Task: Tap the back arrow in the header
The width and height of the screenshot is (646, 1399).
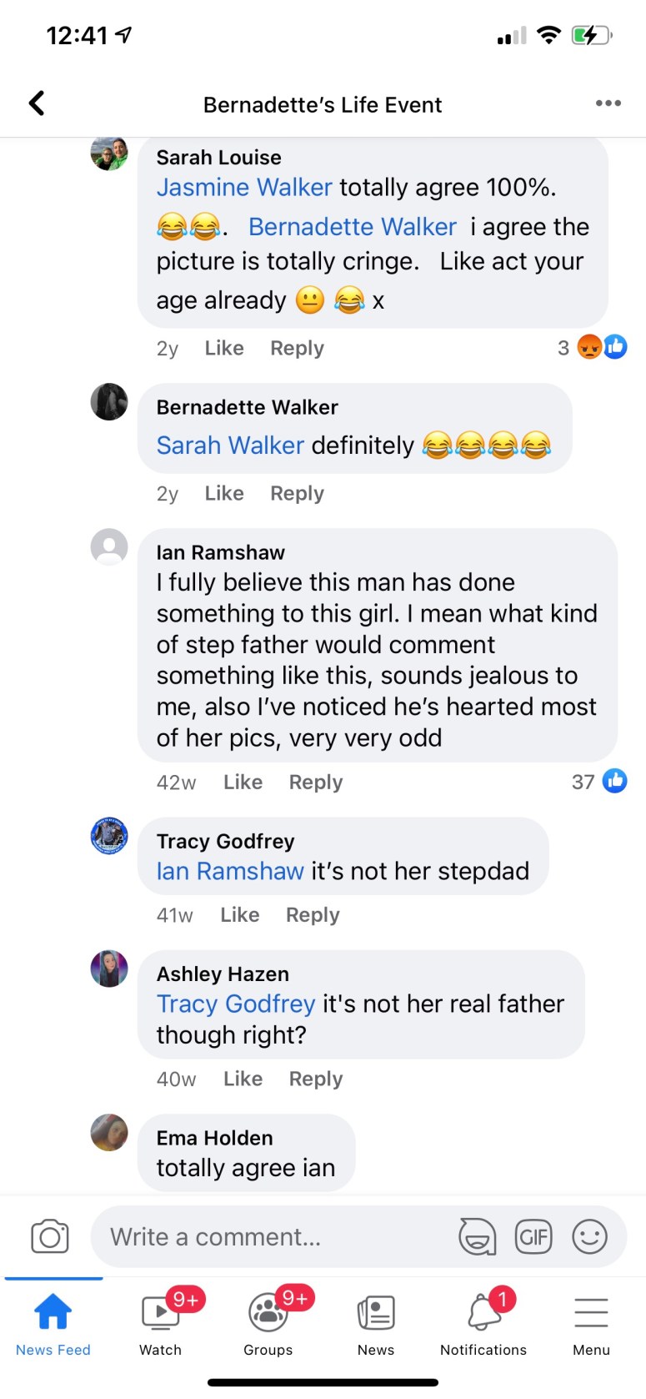Action: (37, 103)
